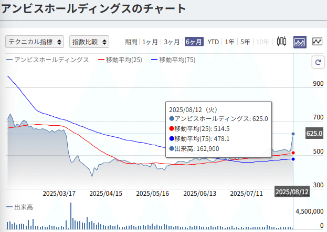
Task: Click the 2025/07/11 date axis label
Action: (246, 194)
